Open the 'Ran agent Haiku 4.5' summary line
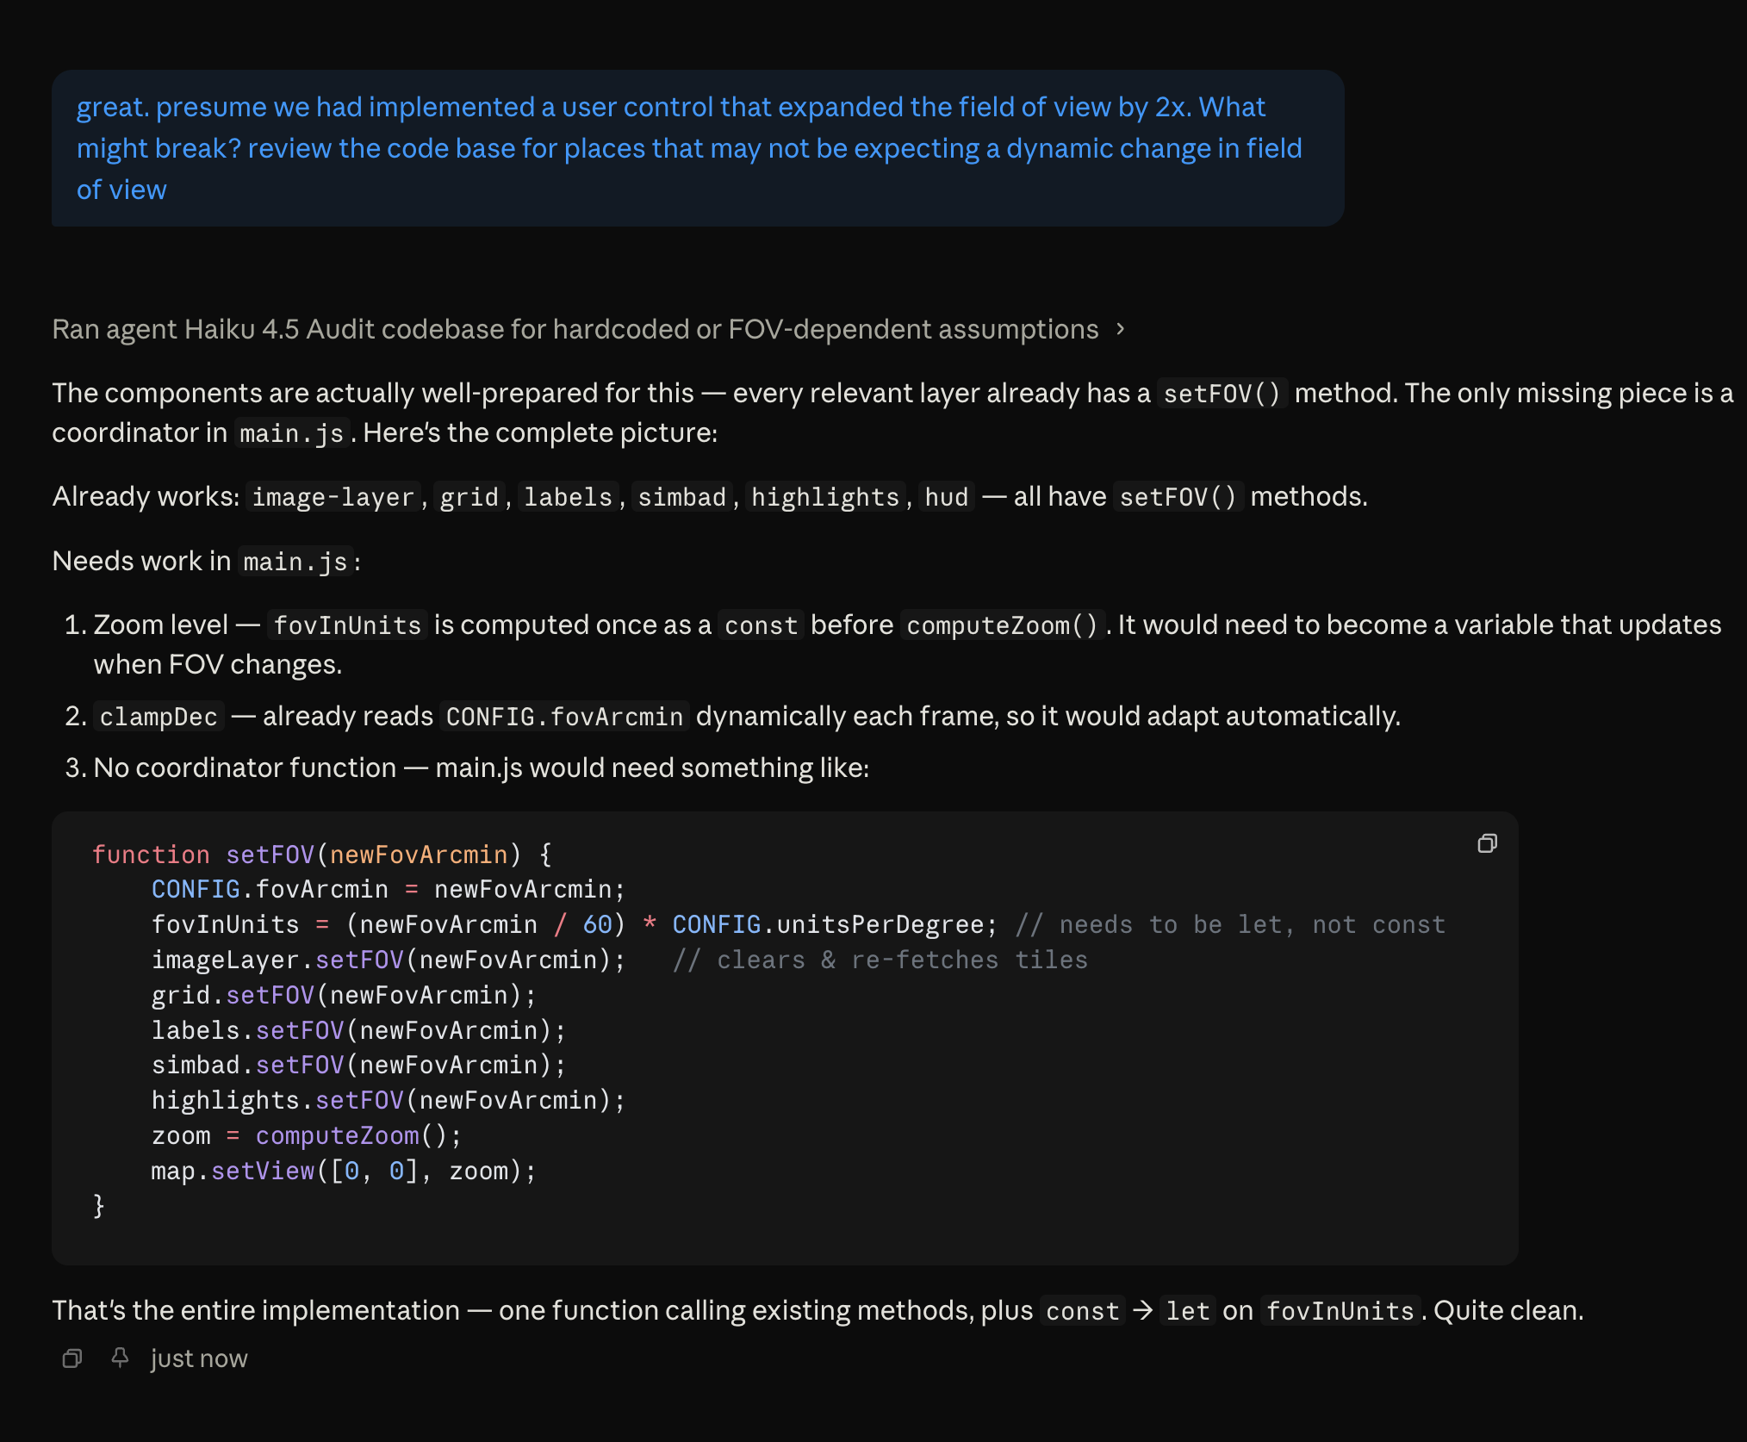1747x1442 pixels. click(575, 329)
